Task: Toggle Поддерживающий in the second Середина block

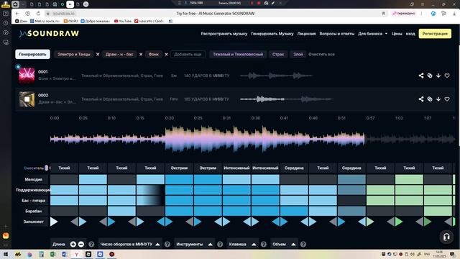Action: pos(351,190)
